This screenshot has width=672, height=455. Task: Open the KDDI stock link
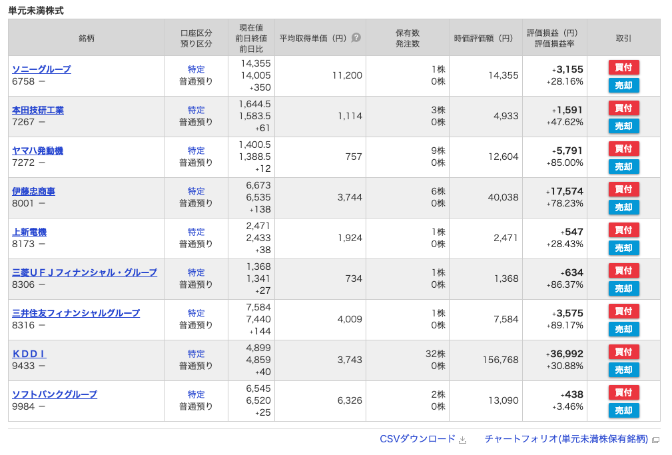(x=29, y=354)
